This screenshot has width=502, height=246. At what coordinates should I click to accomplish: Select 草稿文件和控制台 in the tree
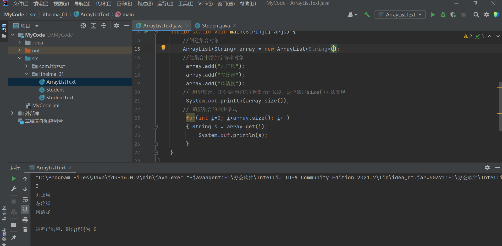click(44, 121)
